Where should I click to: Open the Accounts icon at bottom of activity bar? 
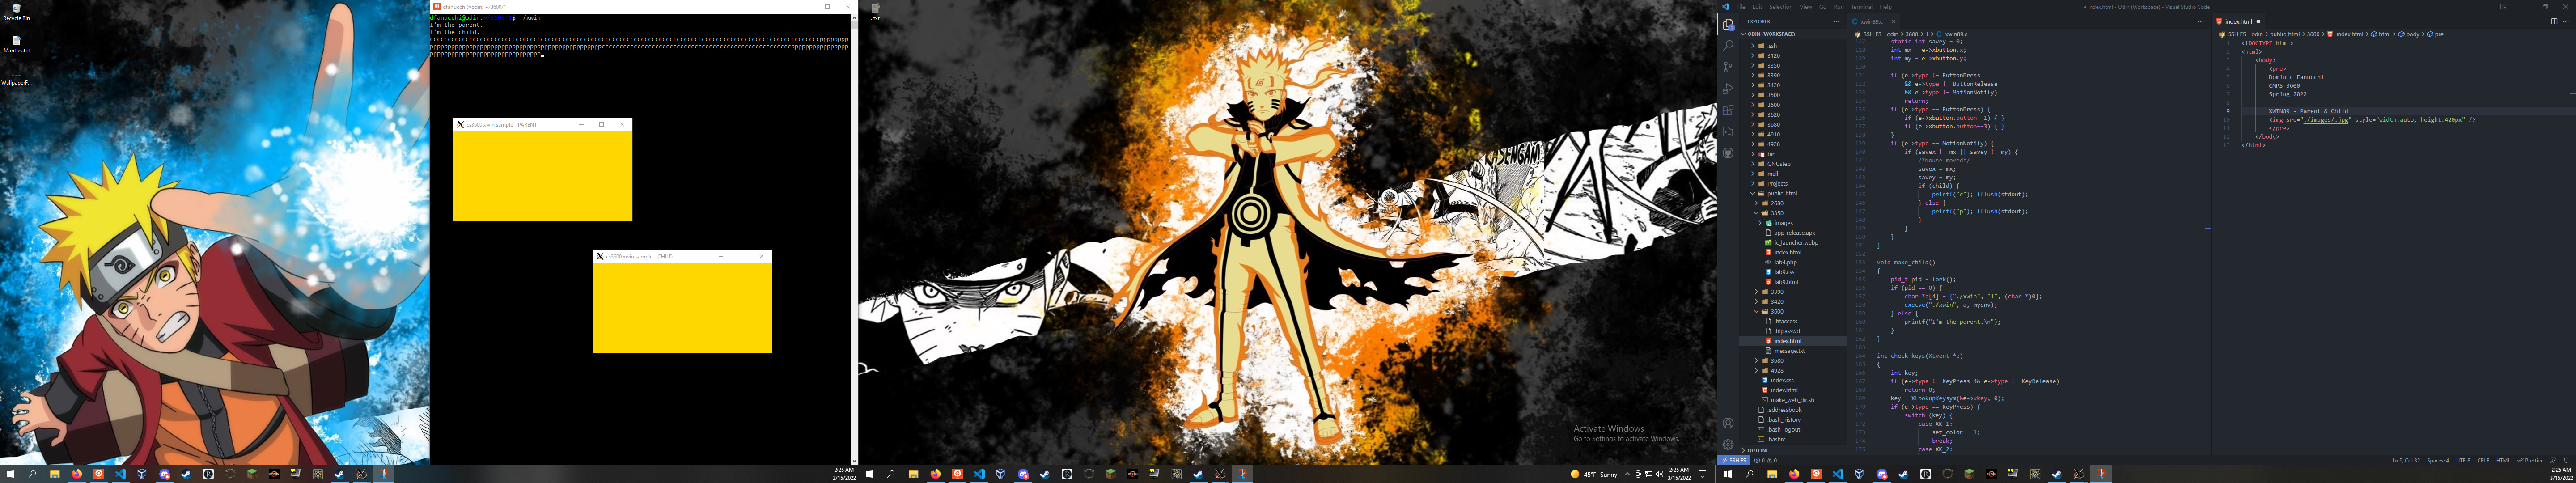click(1728, 423)
